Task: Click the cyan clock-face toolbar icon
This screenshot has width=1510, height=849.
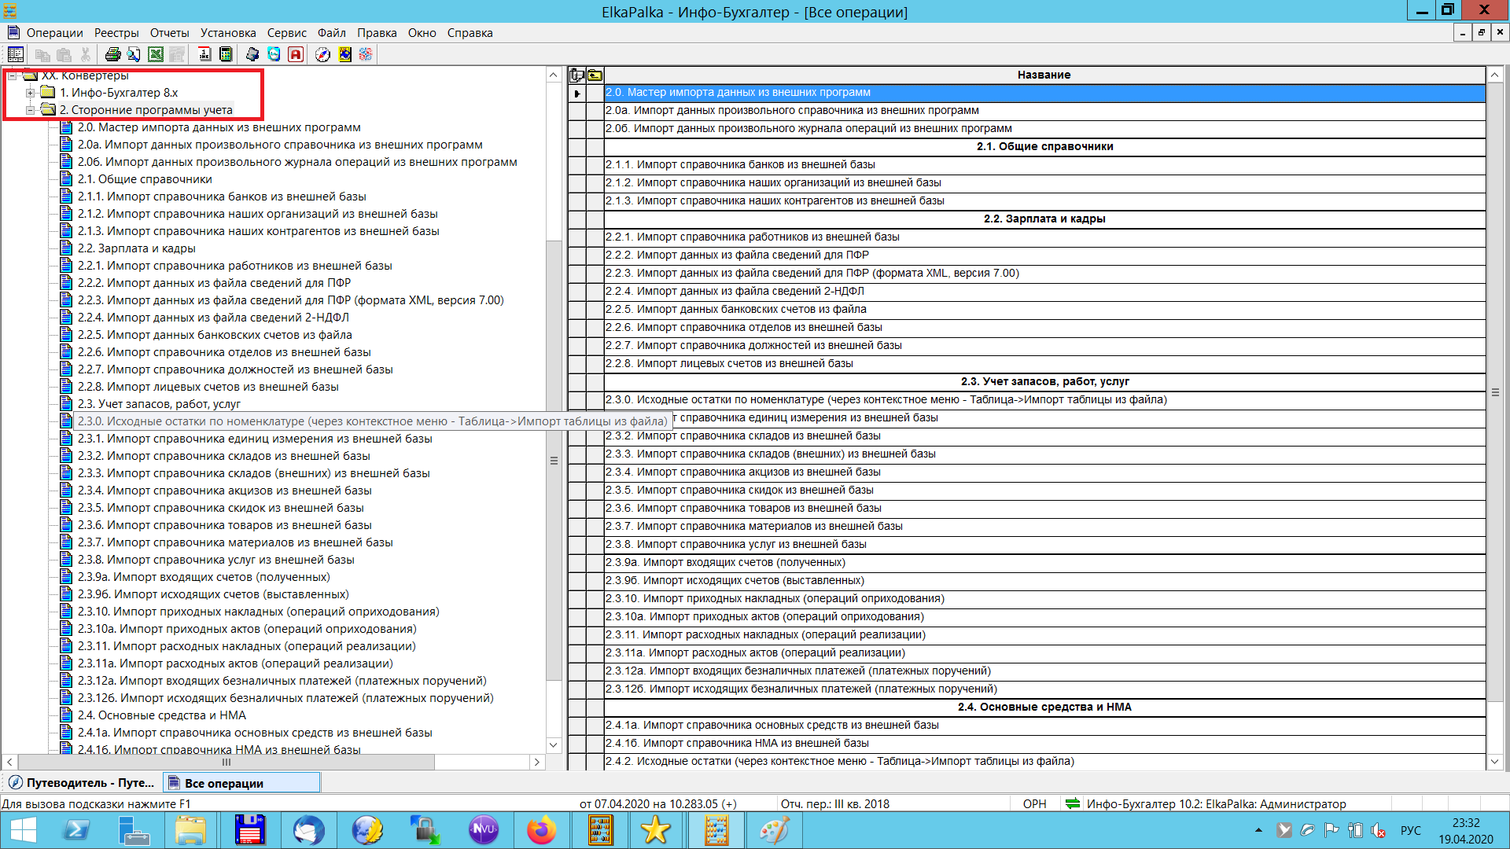Action: pos(274,54)
